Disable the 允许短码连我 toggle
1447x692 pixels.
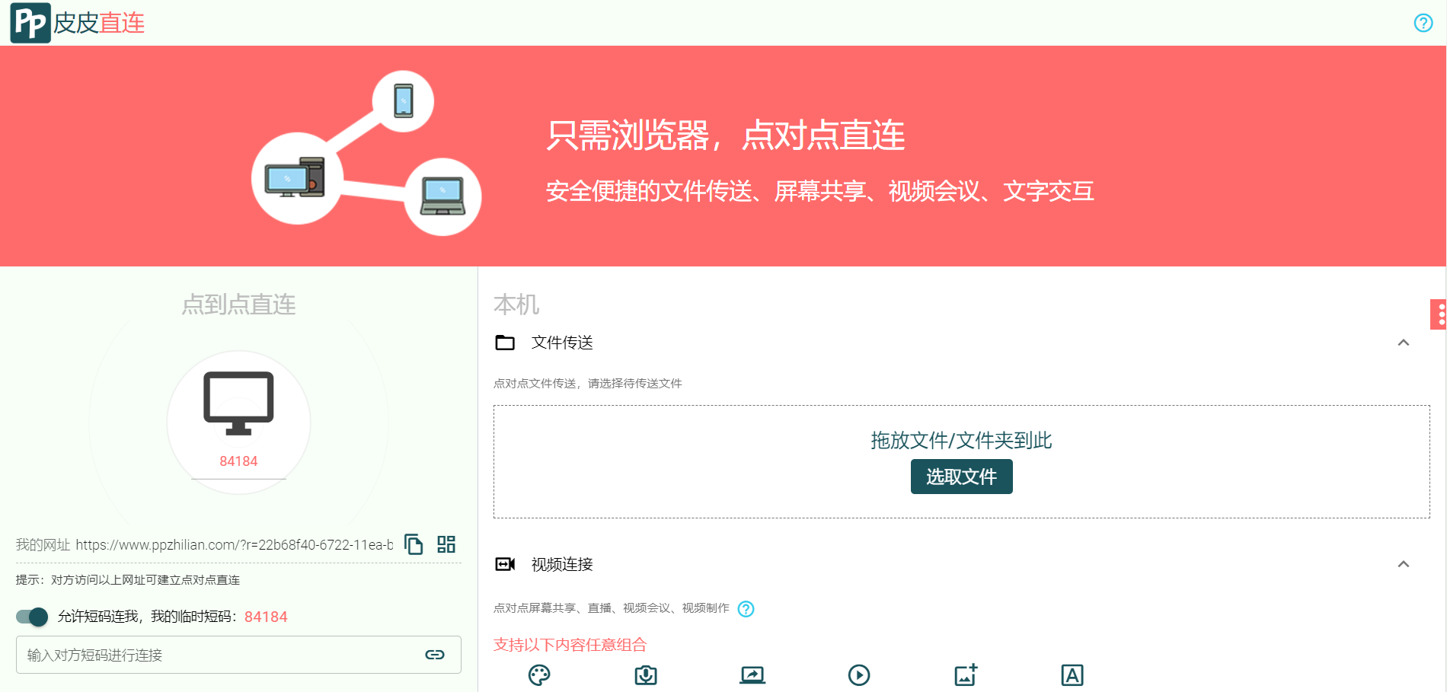[30, 617]
